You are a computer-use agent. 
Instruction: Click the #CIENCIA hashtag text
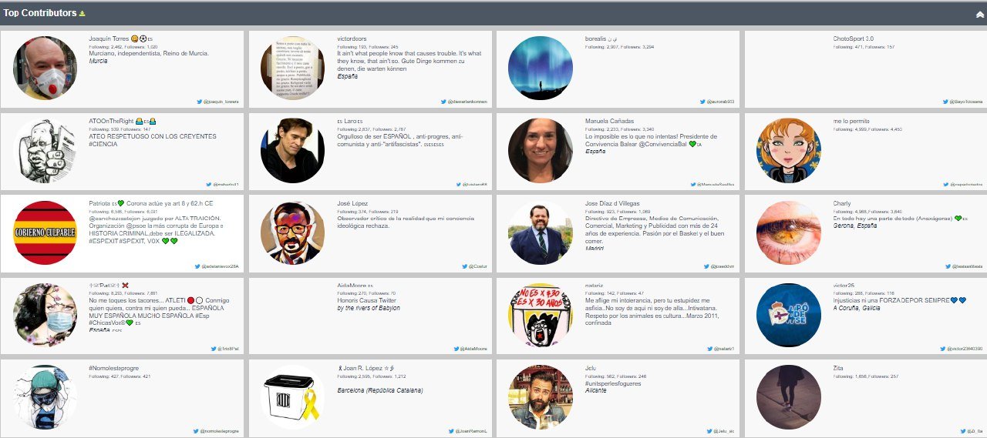(103, 144)
